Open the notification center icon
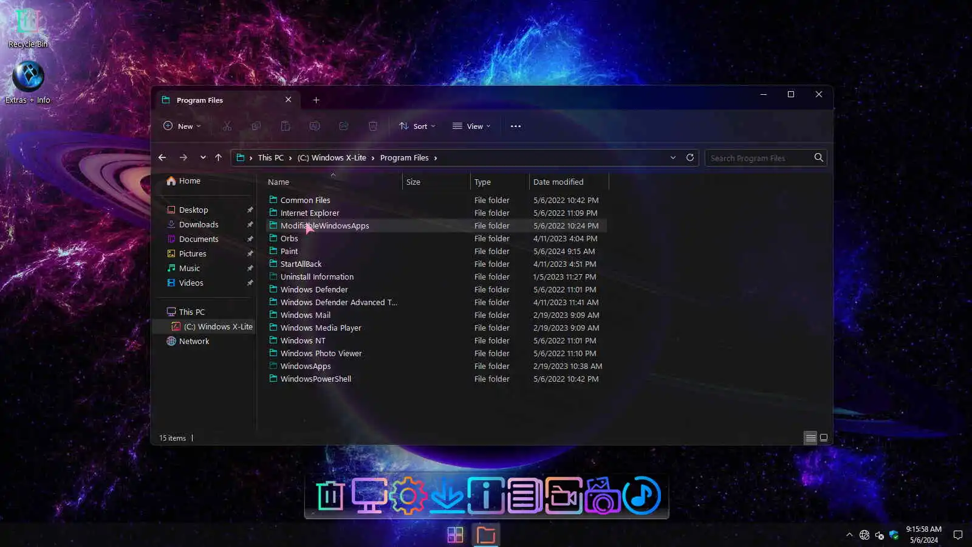Screen dimensions: 972x547 958,535
